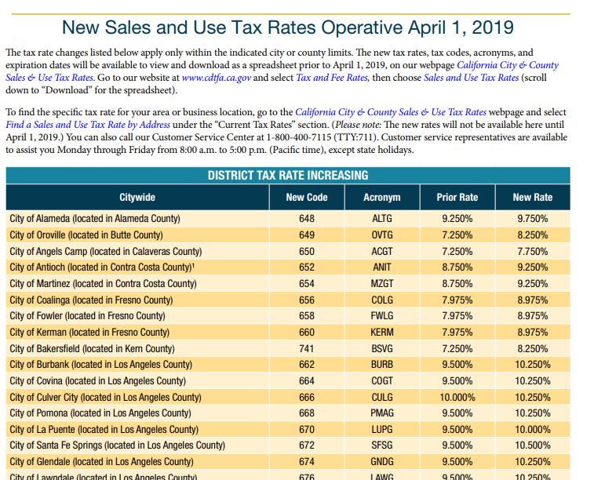The height and width of the screenshot is (480, 594).
Task: Click code 741 in Bakersfield row
Action: point(307,348)
